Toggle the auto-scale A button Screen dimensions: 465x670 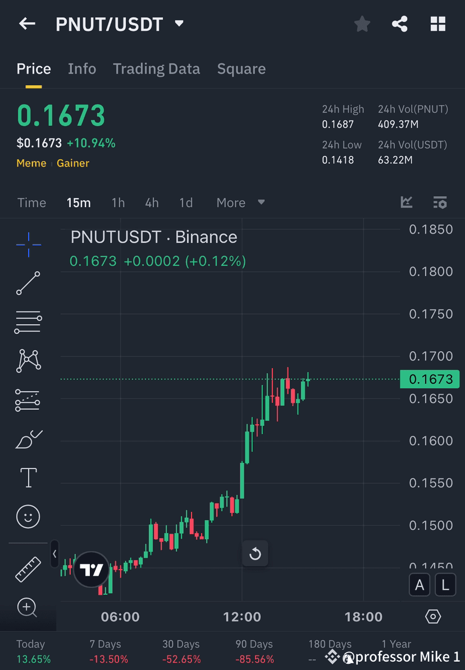tap(420, 585)
